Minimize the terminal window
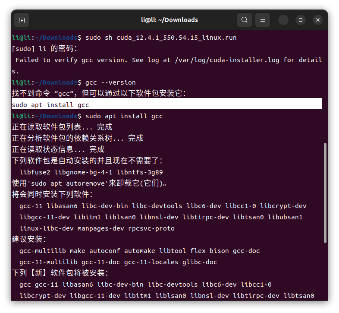 click(x=283, y=20)
